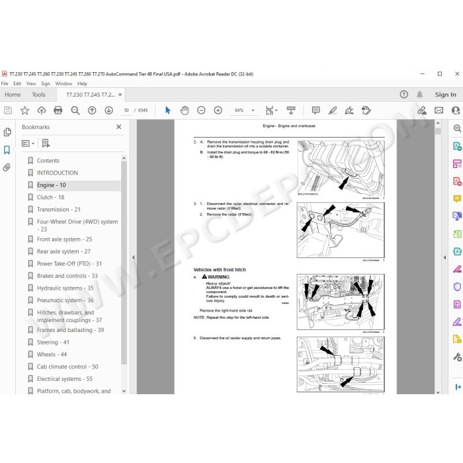The width and height of the screenshot is (463, 463).
Task: Open bookmarks options dropdown
Action: [x=28, y=144]
